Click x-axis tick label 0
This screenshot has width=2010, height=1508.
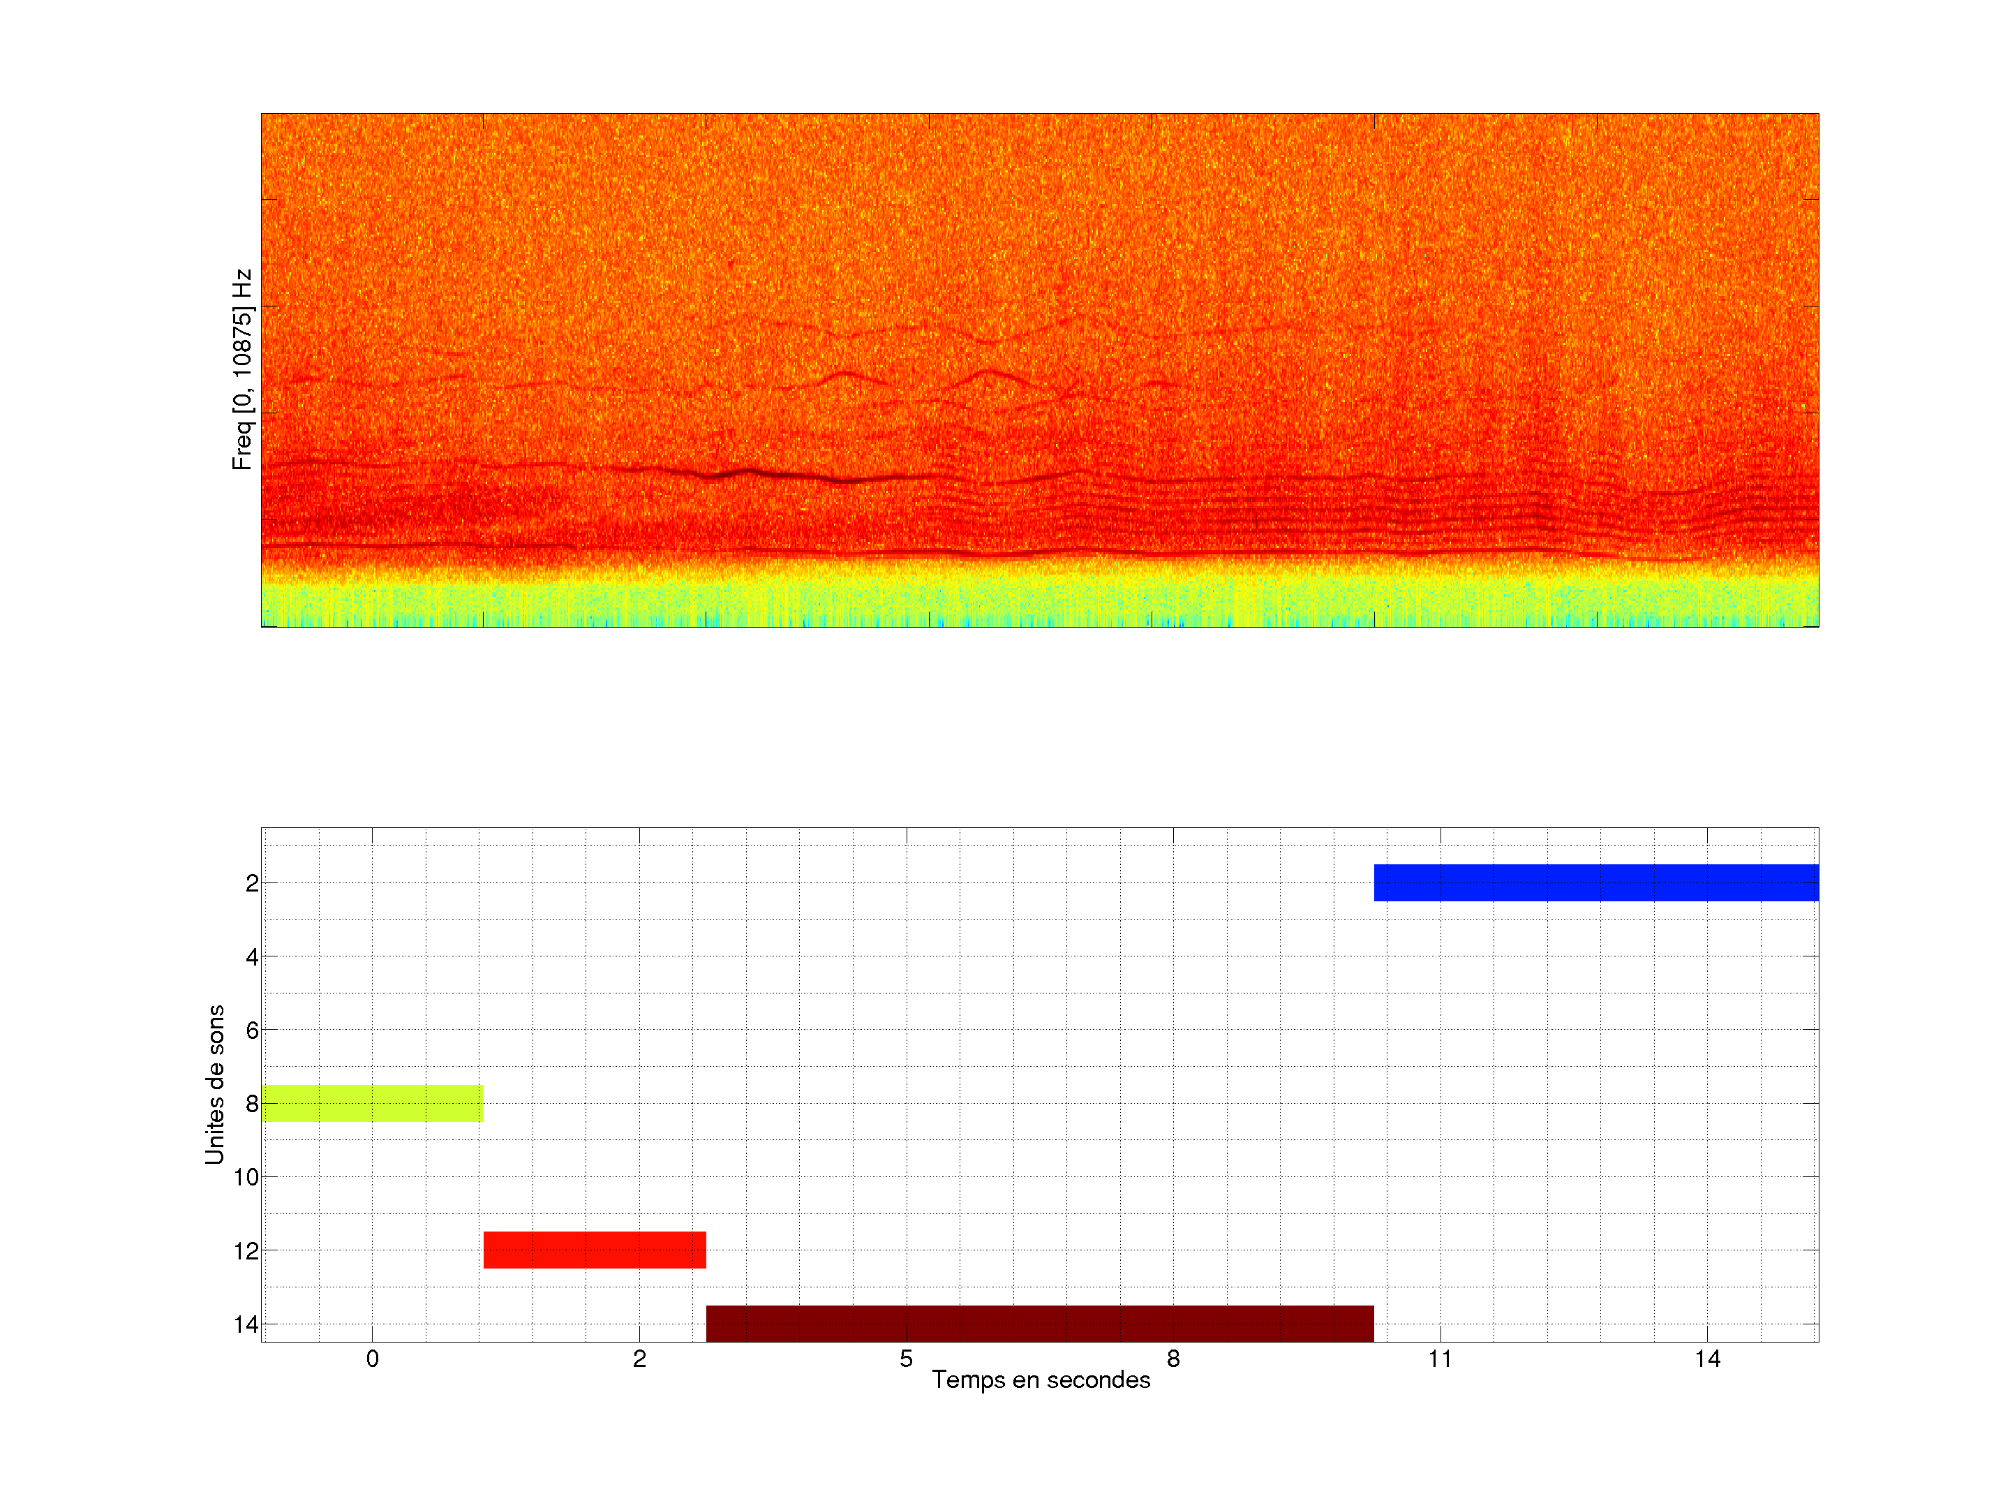point(373,1359)
